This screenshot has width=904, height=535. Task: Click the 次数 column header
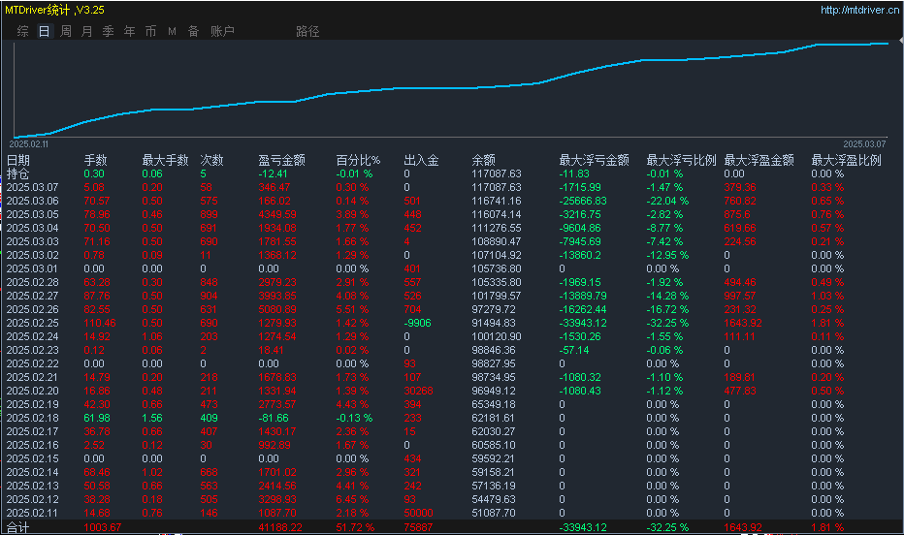pos(211,160)
